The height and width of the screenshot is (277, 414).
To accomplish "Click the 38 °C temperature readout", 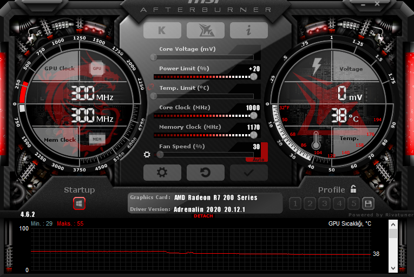I will pos(345,116).
